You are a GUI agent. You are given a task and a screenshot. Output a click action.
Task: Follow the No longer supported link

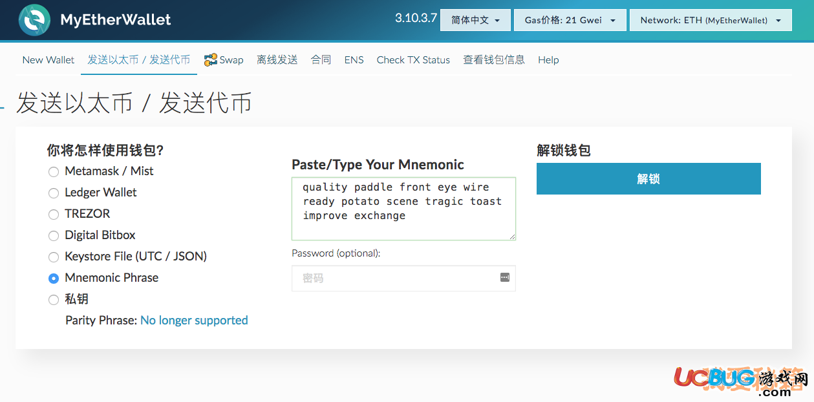pos(194,321)
